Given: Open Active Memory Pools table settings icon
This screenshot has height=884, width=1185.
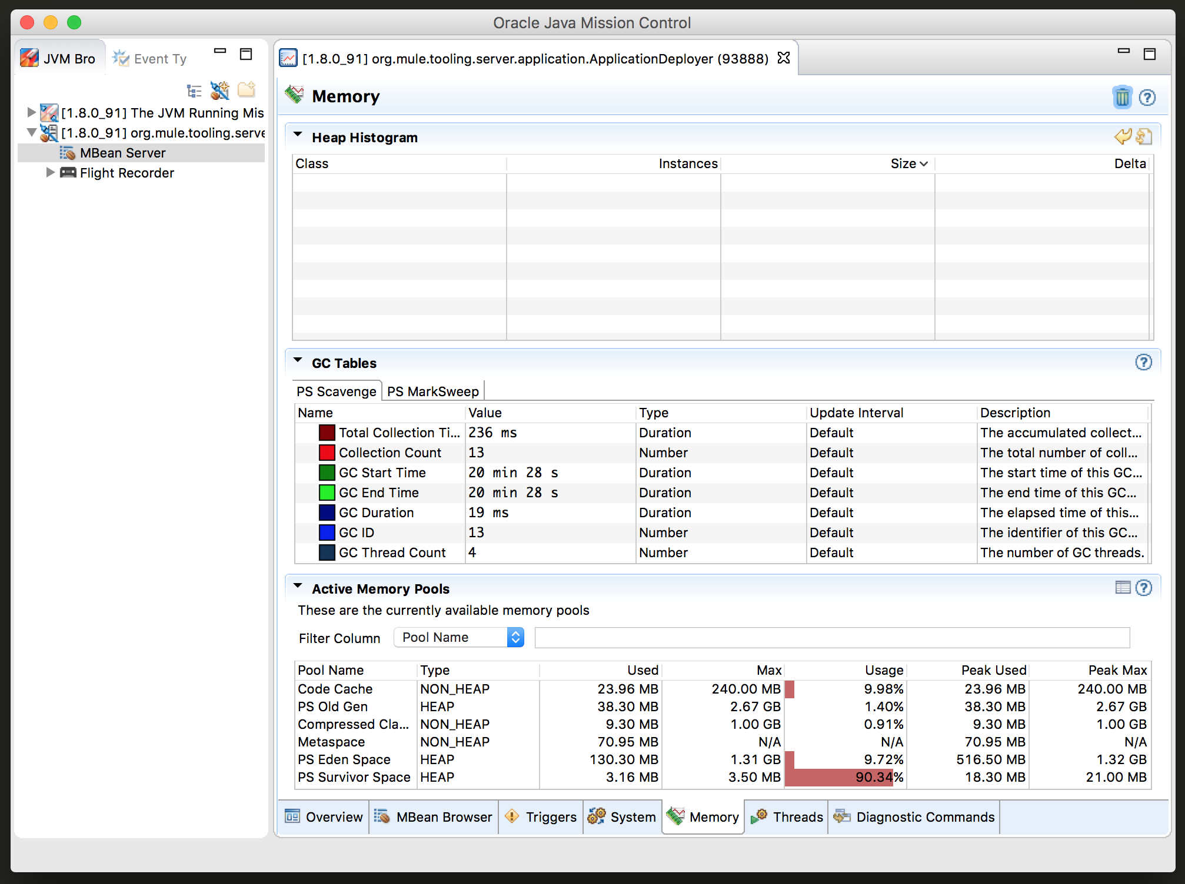Looking at the screenshot, I should [x=1123, y=587].
